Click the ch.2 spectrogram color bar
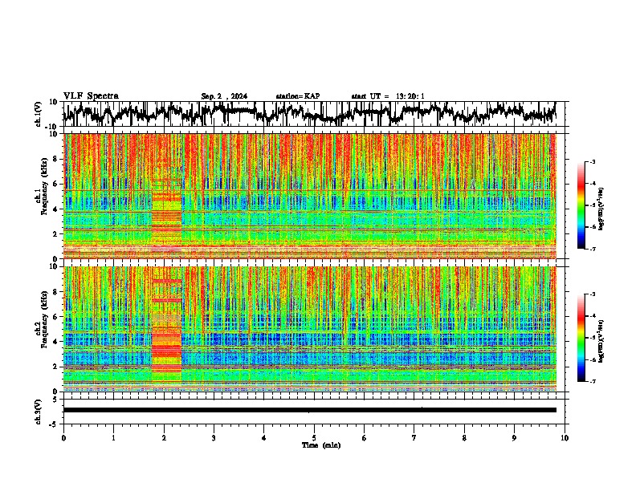Screen dimensions: 636x491 point(581,338)
